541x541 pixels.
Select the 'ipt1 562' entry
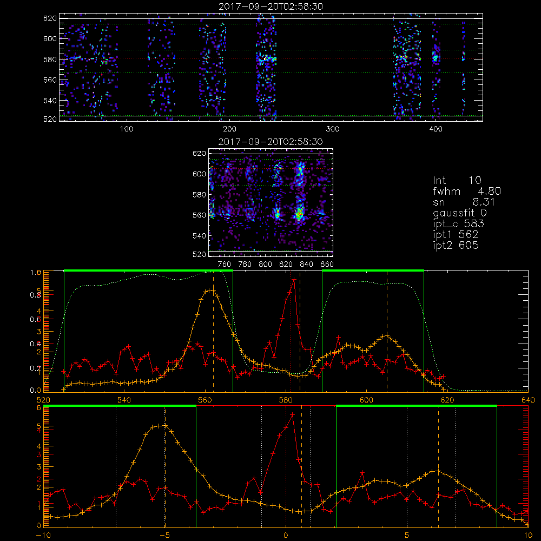point(456,235)
